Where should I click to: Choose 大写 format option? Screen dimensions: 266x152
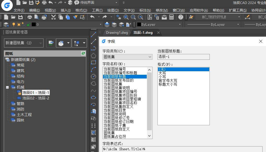[162, 73]
